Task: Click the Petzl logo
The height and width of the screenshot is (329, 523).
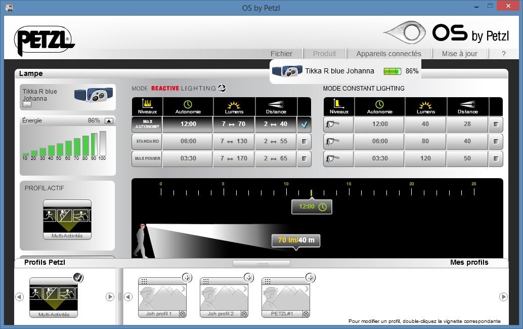Action: coord(45,40)
